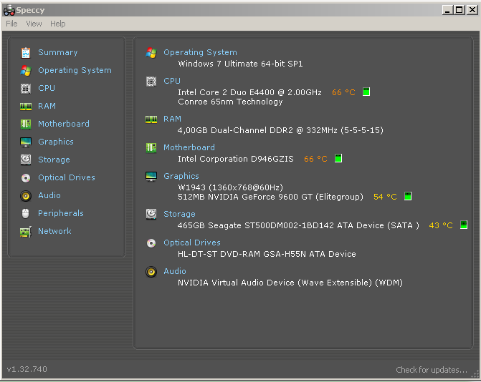Select Optical Drives in sidebar

67,177
